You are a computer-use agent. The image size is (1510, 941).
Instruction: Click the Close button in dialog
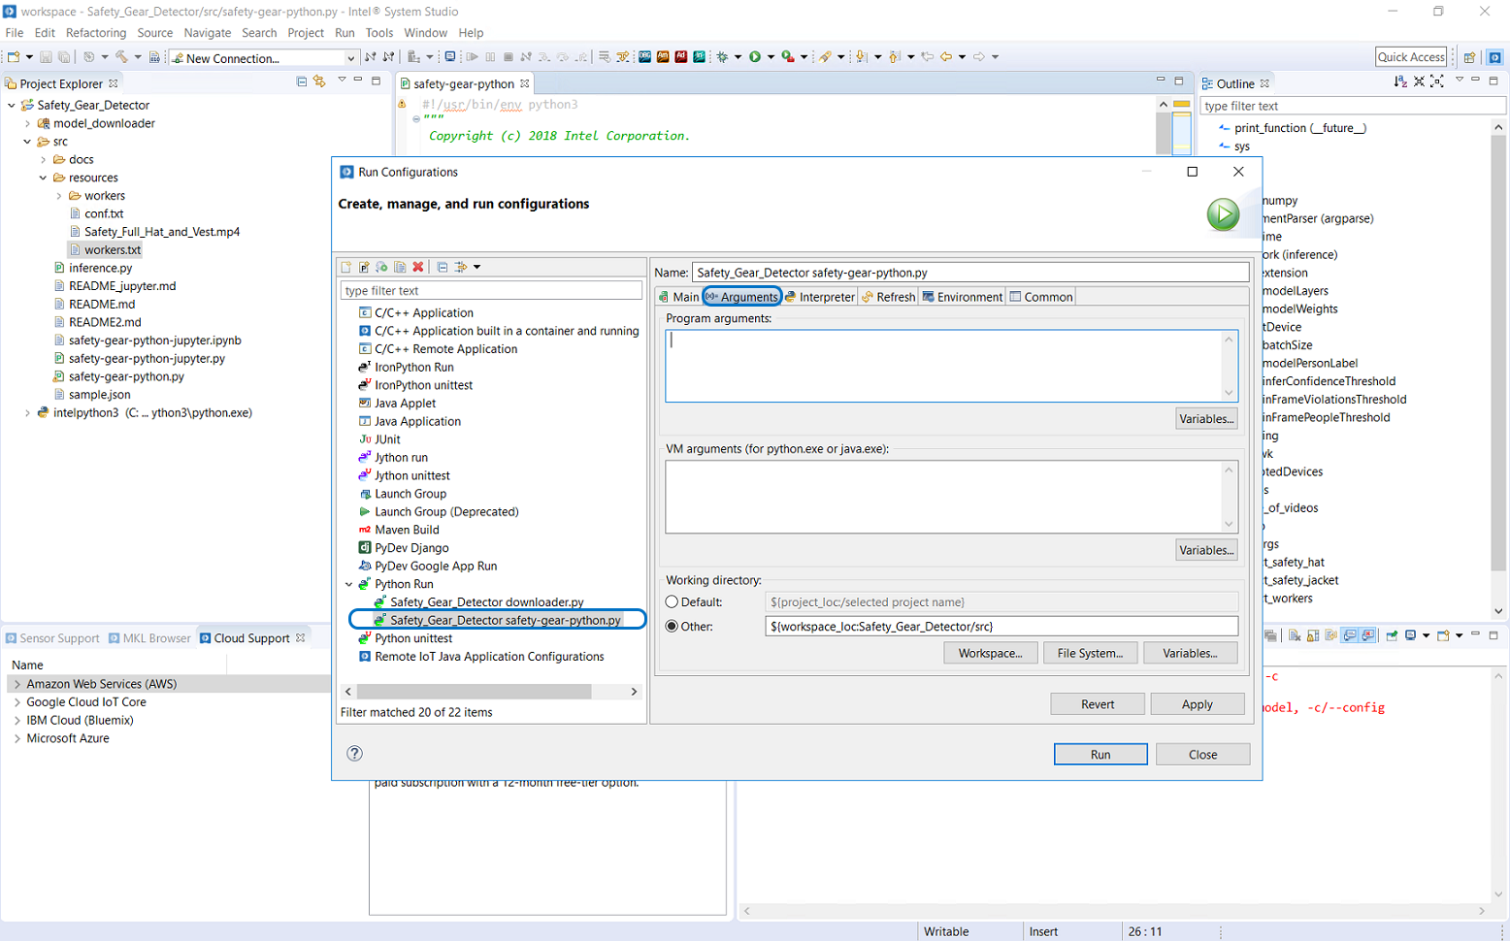(x=1202, y=754)
